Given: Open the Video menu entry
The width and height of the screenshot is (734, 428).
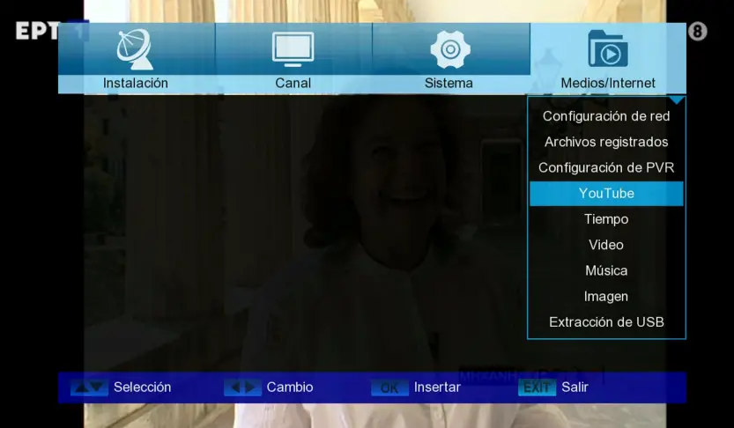Looking at the screenshot, I should click(x=606, y=245).
